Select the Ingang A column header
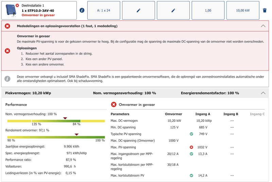272x182 pixels. pos(203,114)
